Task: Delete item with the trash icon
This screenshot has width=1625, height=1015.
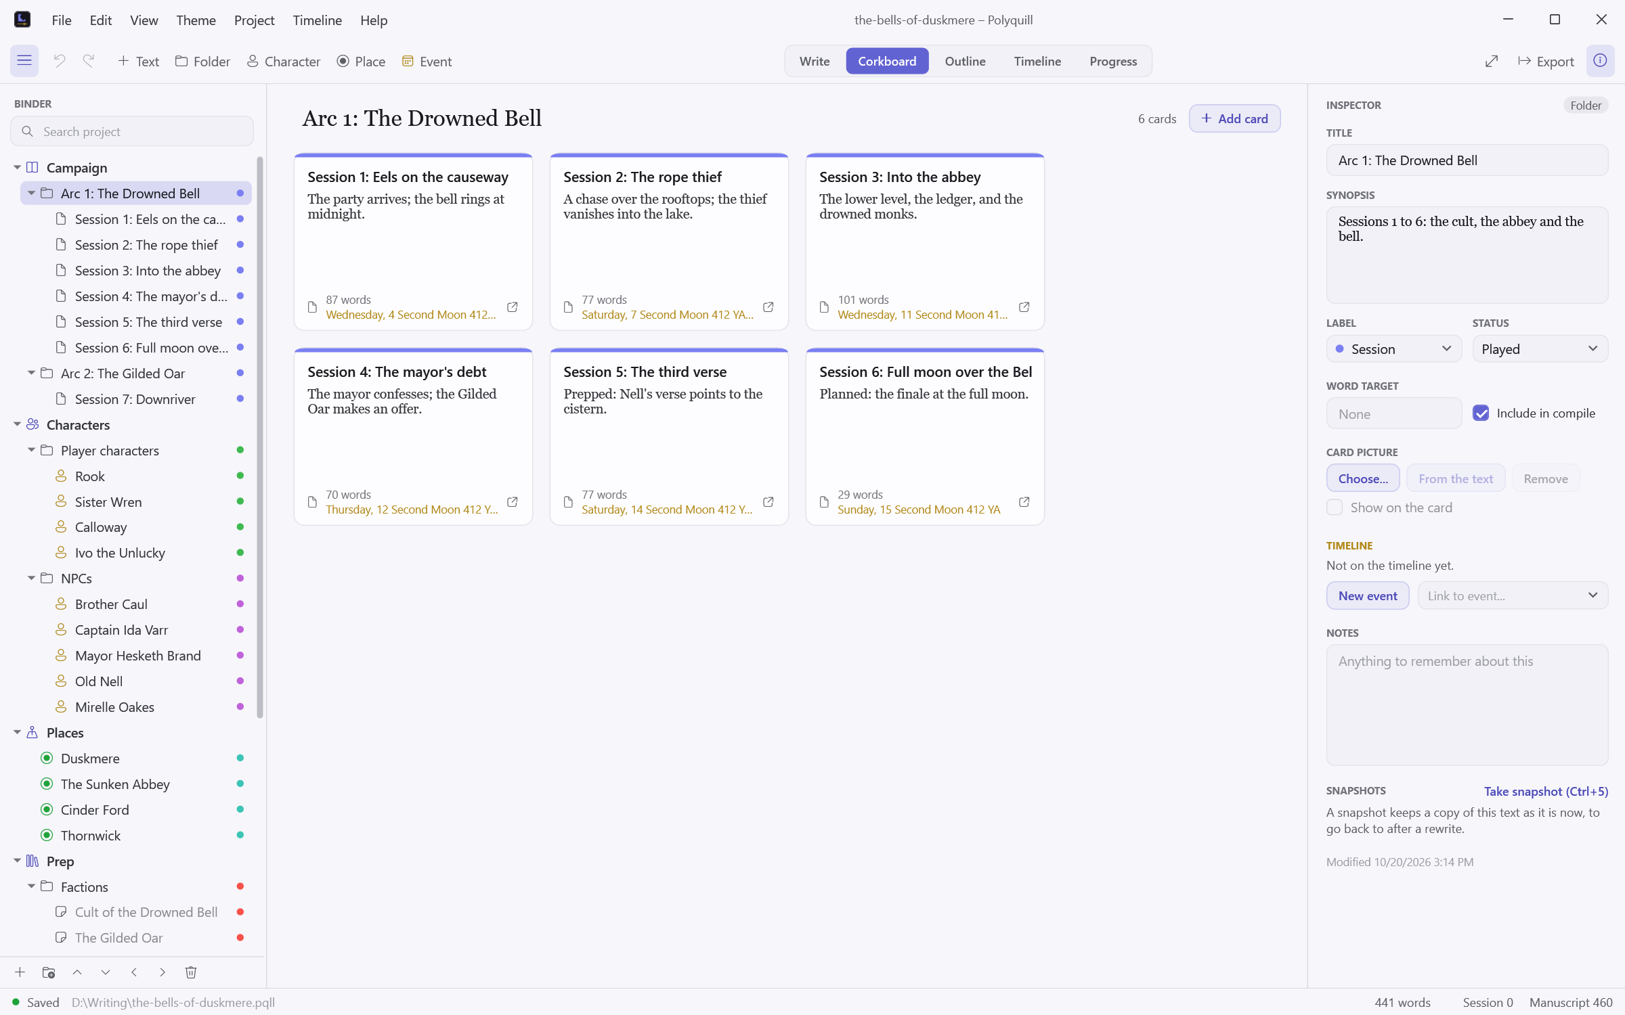Action: pos(191,972)
